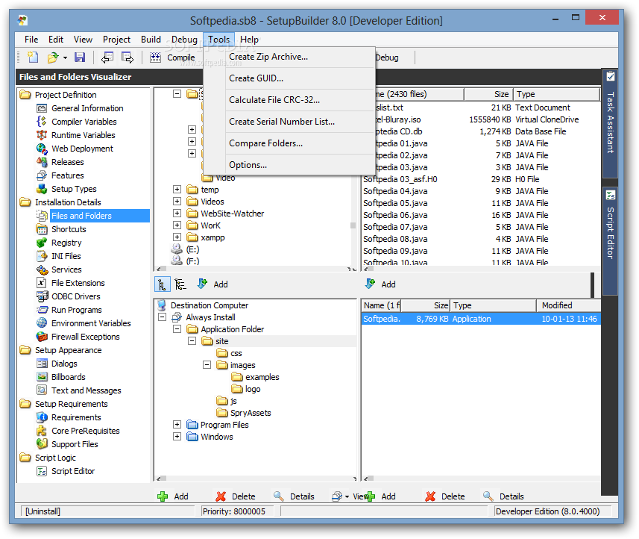Viewport: 639px width, 539px height.
Task: Click the Dialogs icon
Action: 42,364
